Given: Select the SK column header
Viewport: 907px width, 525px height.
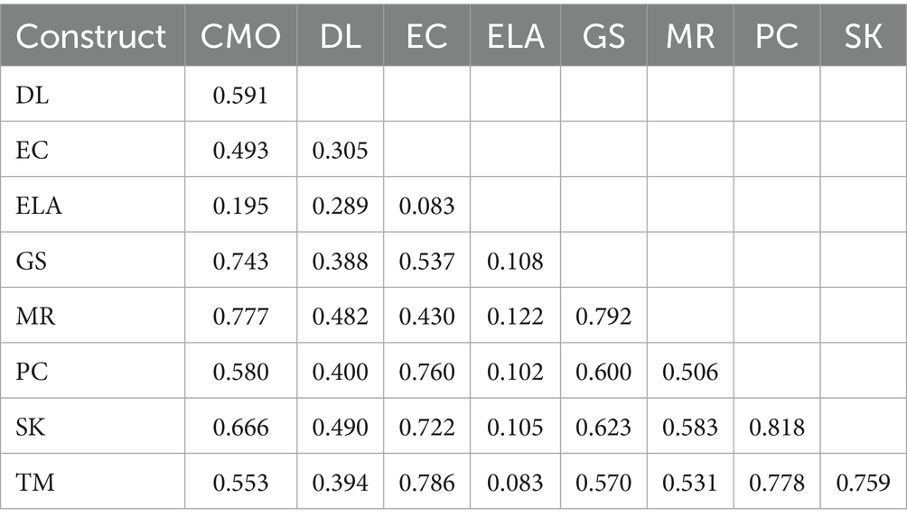Looking at the screenshot, I should point(865,36).
